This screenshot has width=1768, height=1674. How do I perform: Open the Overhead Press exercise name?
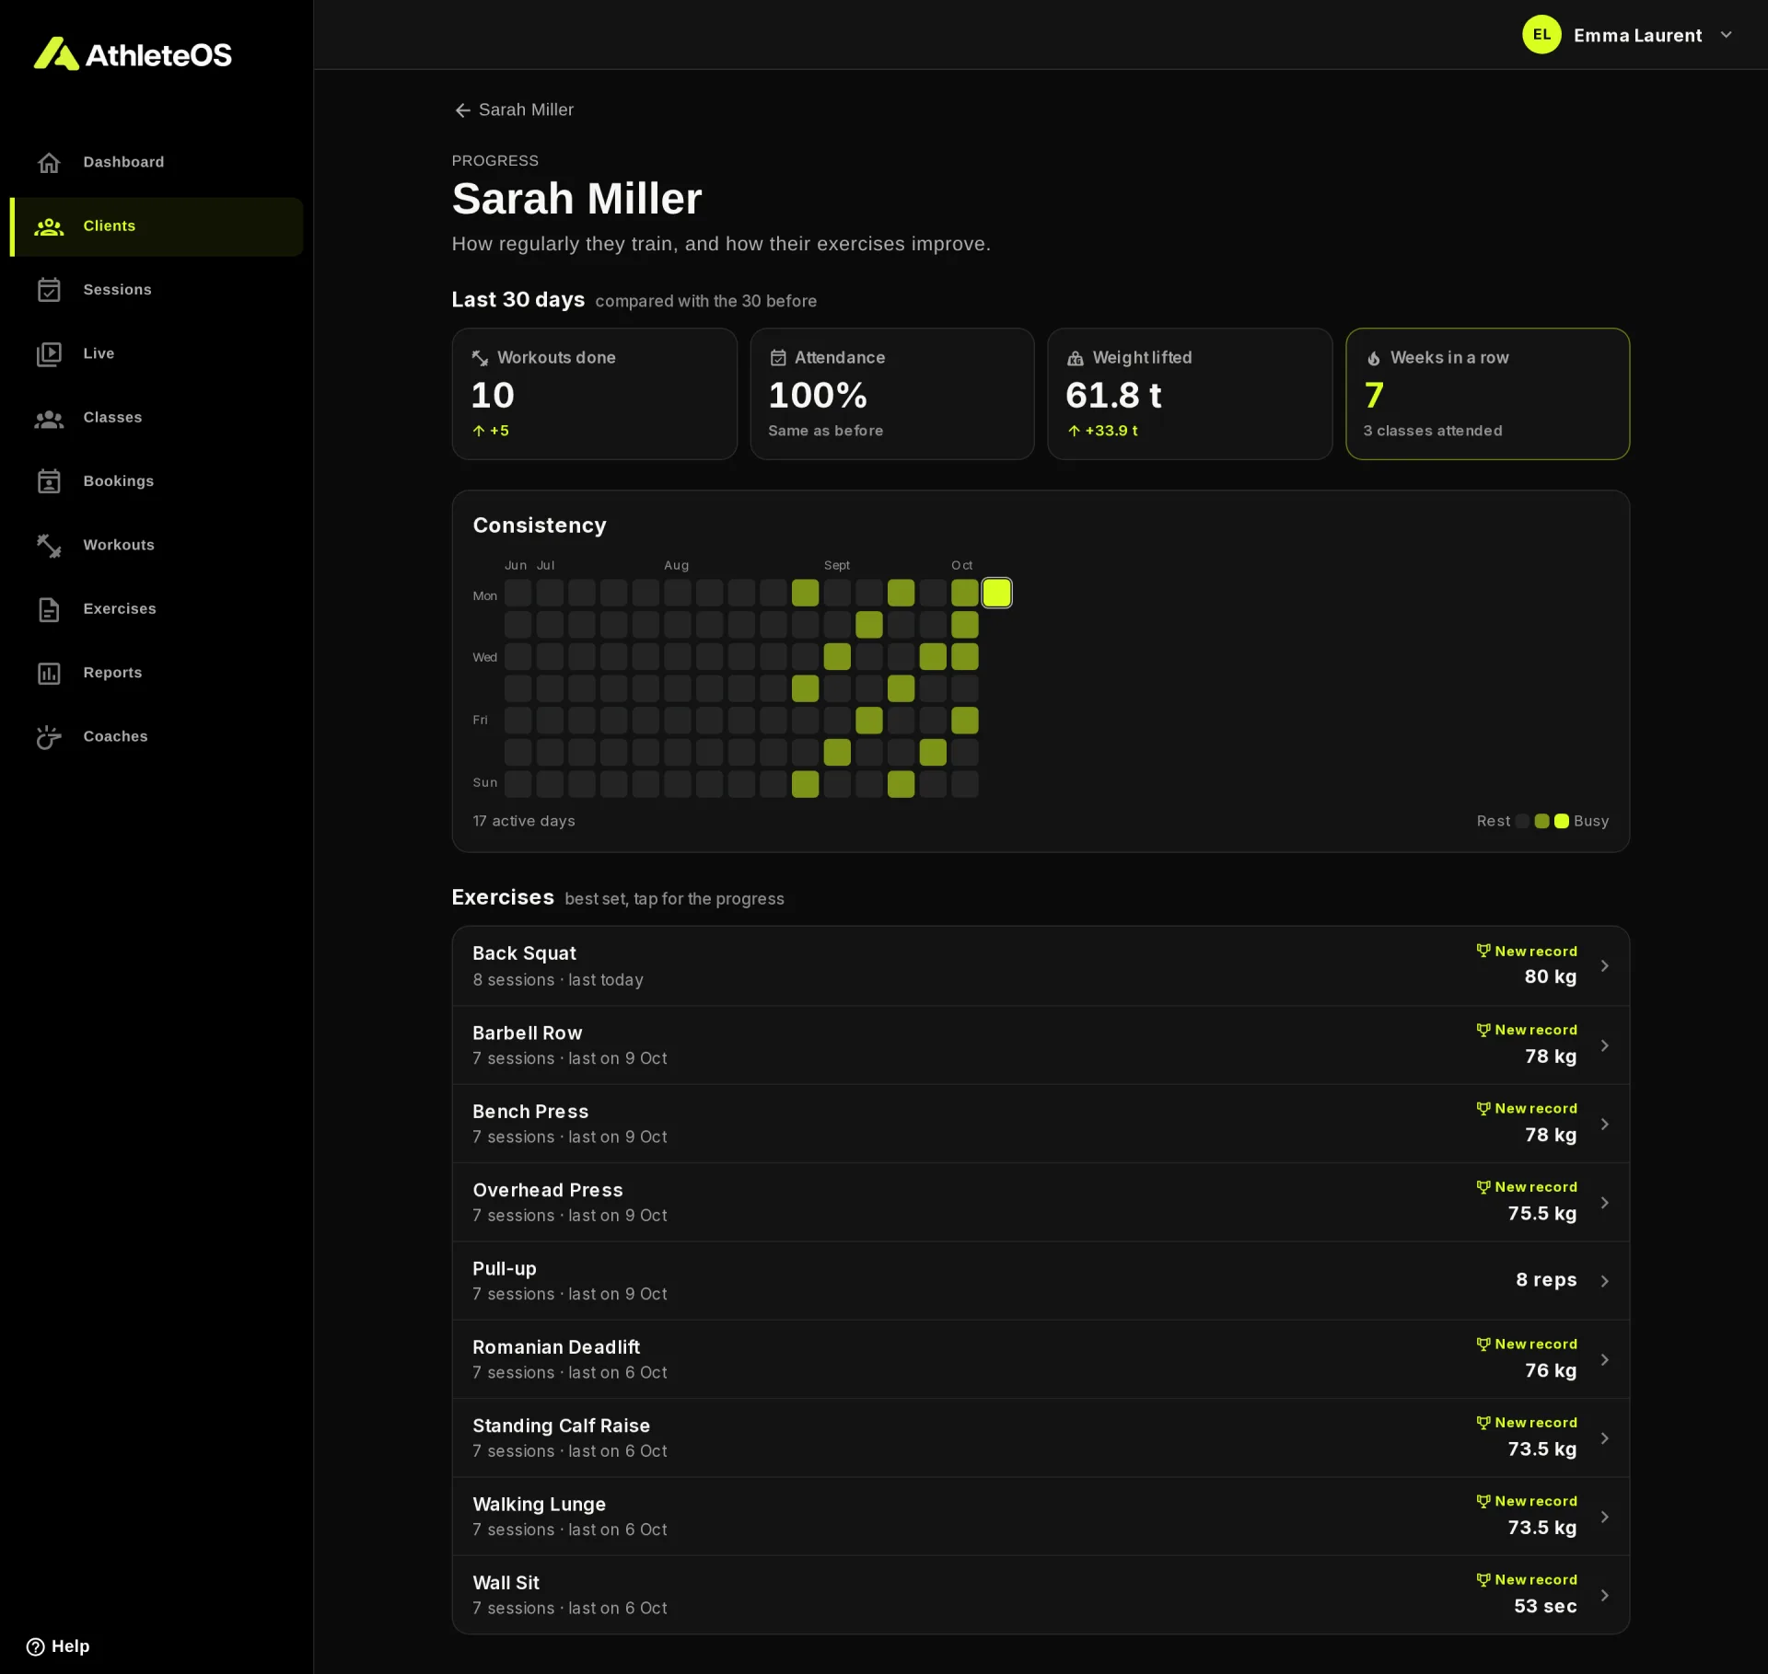(548, 1190)
